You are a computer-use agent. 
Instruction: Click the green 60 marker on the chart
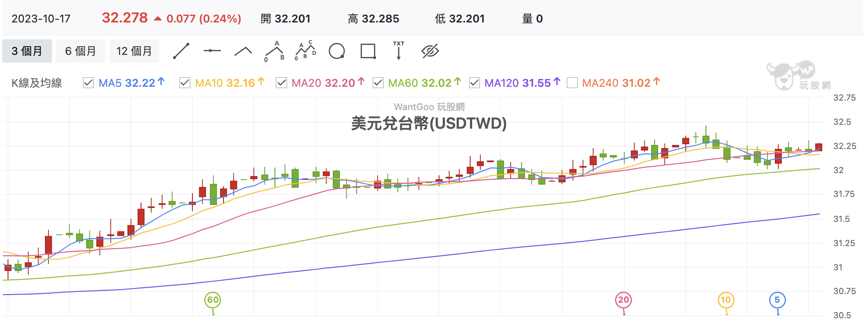click(x=213, y=300)
